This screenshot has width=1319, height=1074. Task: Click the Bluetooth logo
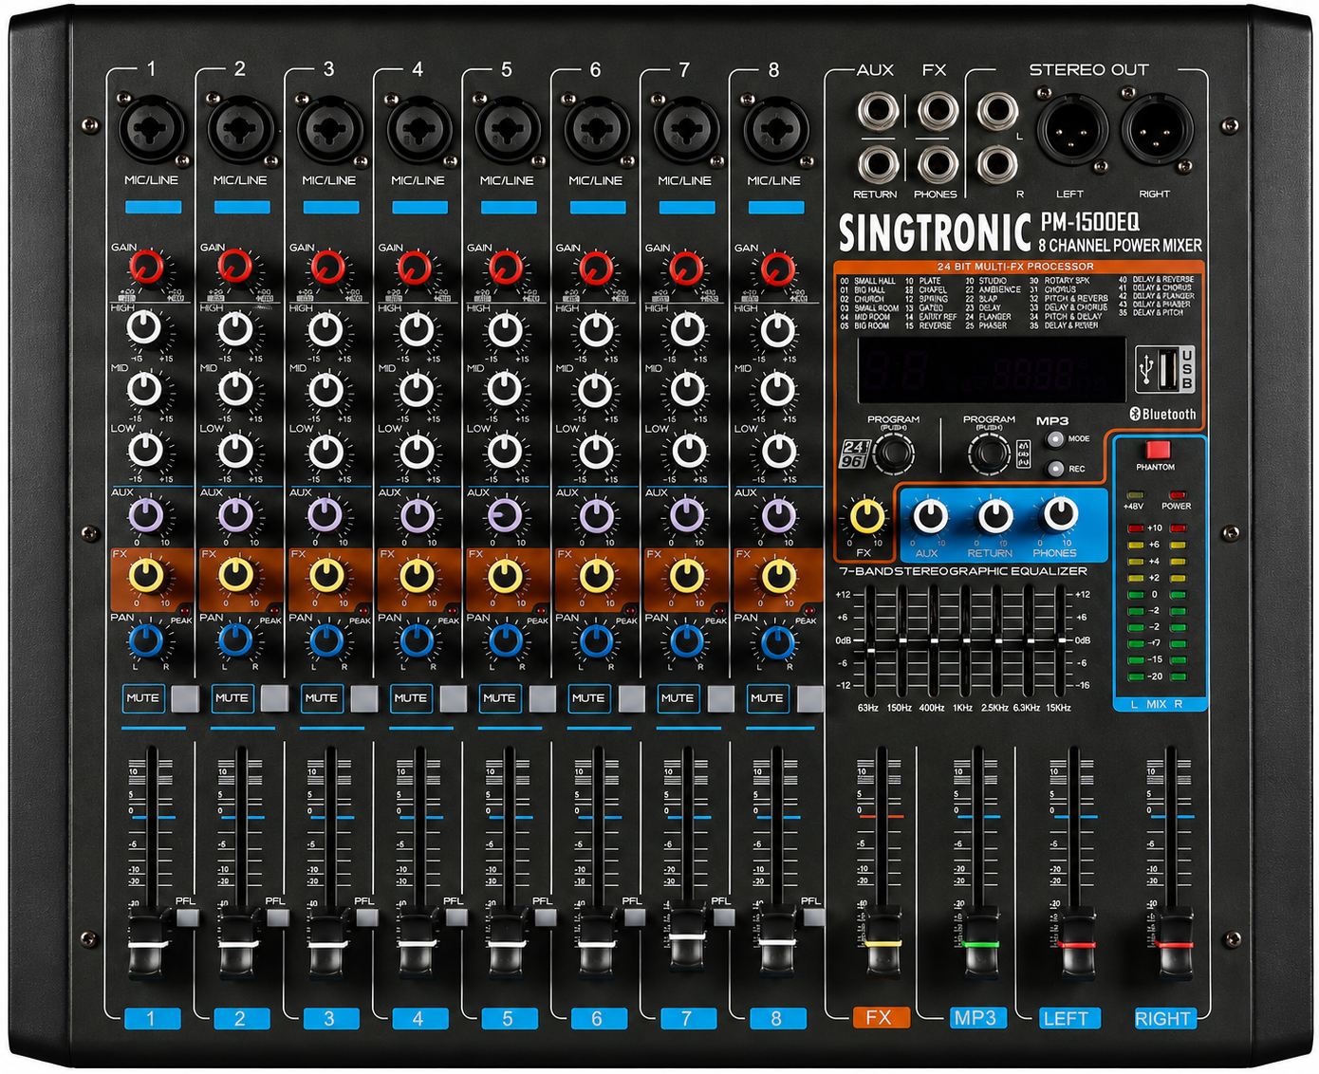(1162, 415)
